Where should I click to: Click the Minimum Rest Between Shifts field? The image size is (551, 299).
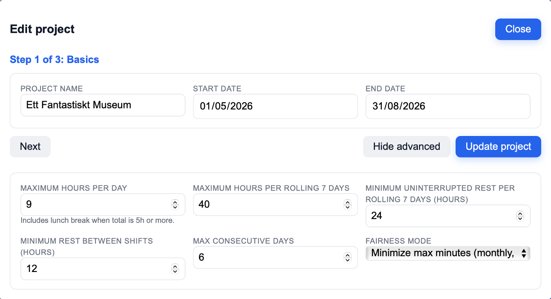tap(95, 269)
